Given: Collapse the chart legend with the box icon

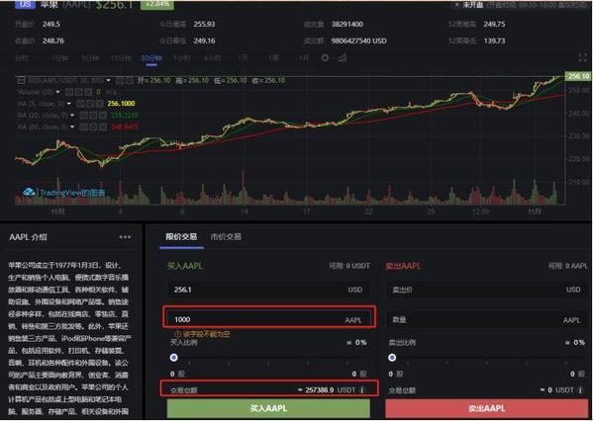Looking at the screenshot, I should pyautogui.click(x=21, y=80).
